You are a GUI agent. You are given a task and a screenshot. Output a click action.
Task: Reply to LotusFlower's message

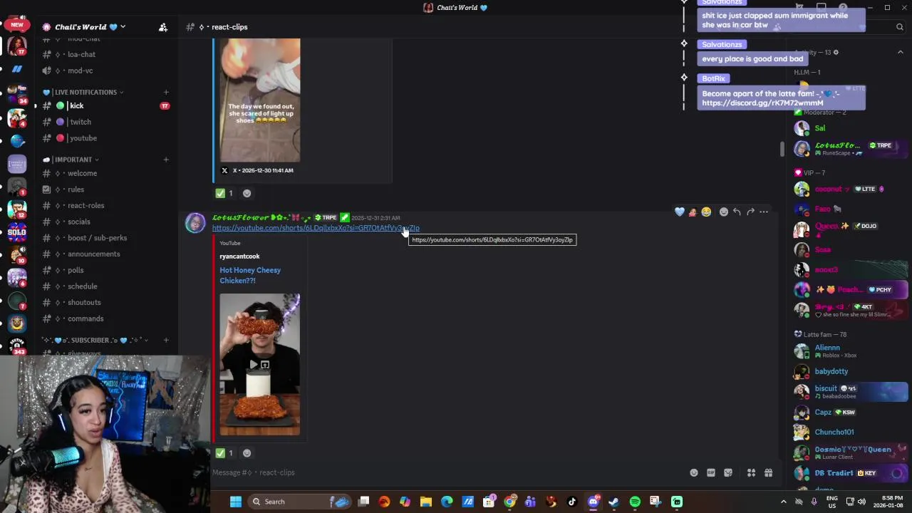tap(737, 212)
